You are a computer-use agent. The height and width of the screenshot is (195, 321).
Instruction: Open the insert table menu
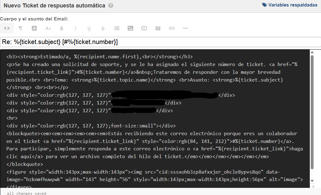(158, 28)
